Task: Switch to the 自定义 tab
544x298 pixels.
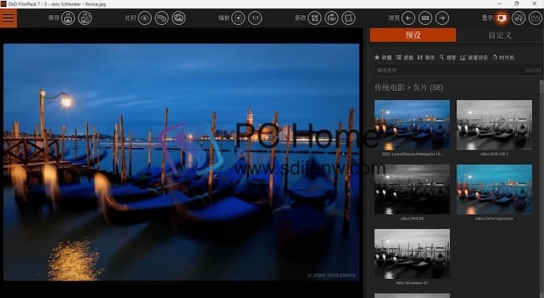Action: [500, 35]
